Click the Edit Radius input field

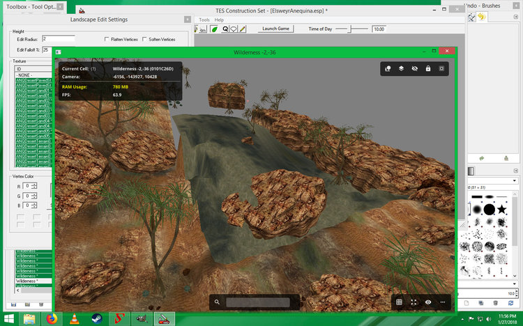pyautogui.click(x=59, y=39)
